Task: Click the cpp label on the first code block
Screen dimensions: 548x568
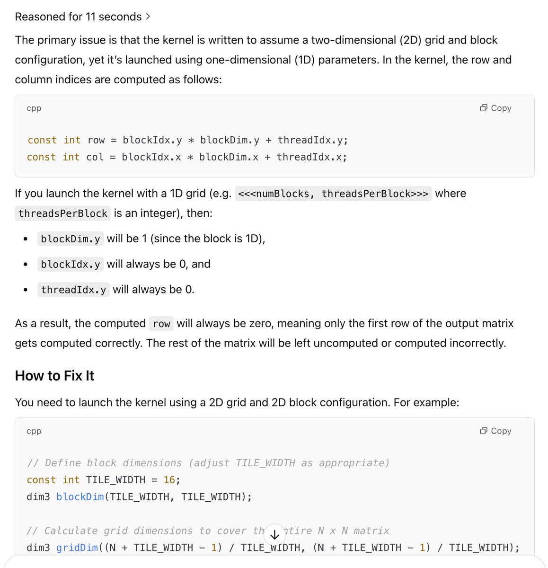Action: point(34,108)
